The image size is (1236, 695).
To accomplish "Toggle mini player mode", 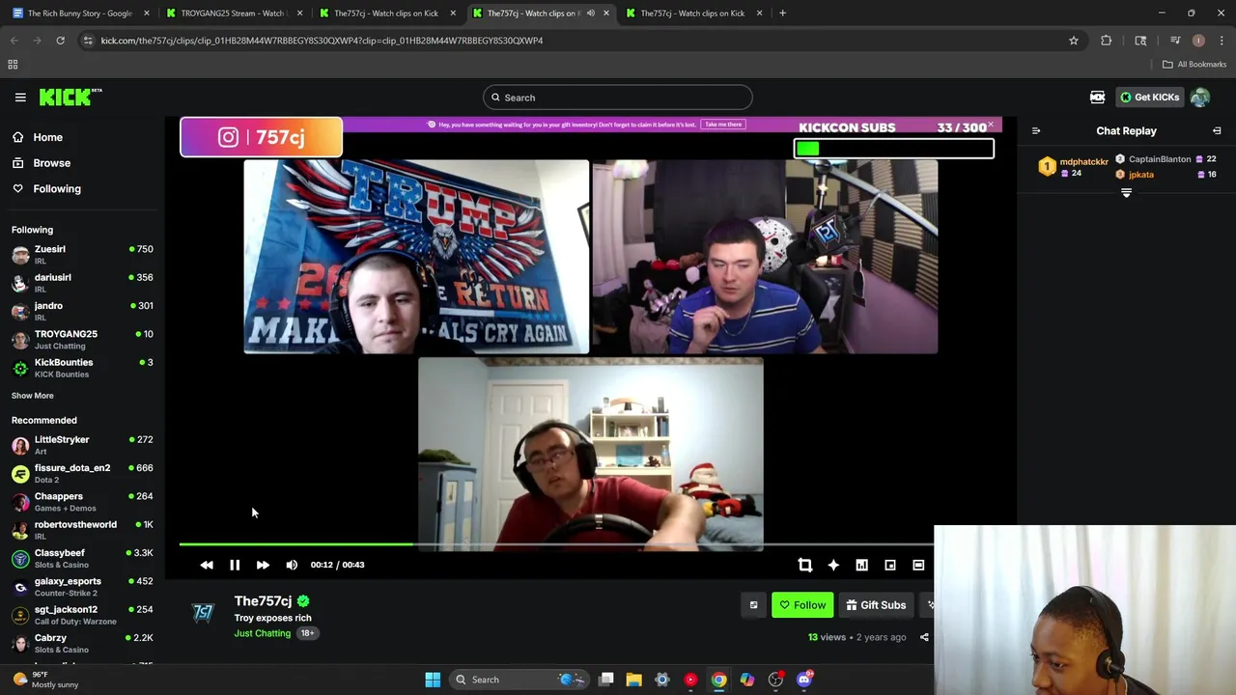I will pyautogui.click(x=890, y=565).
